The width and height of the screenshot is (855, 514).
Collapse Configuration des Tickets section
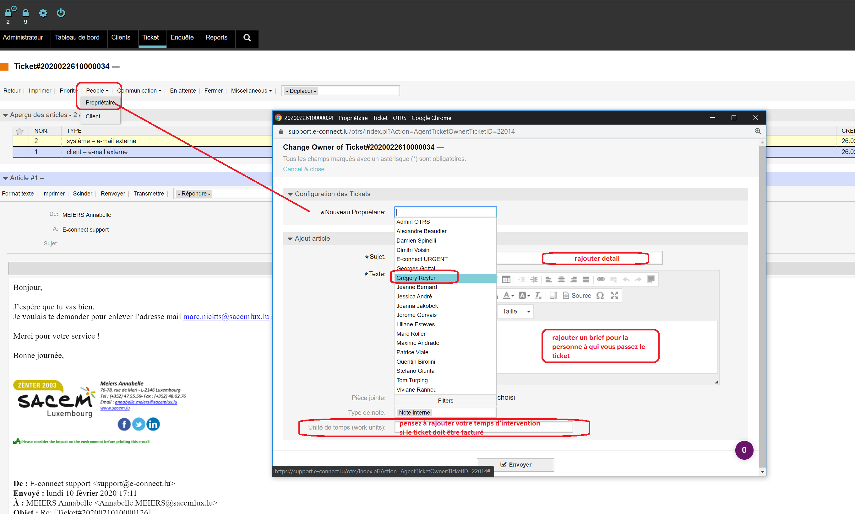[290, 194]
